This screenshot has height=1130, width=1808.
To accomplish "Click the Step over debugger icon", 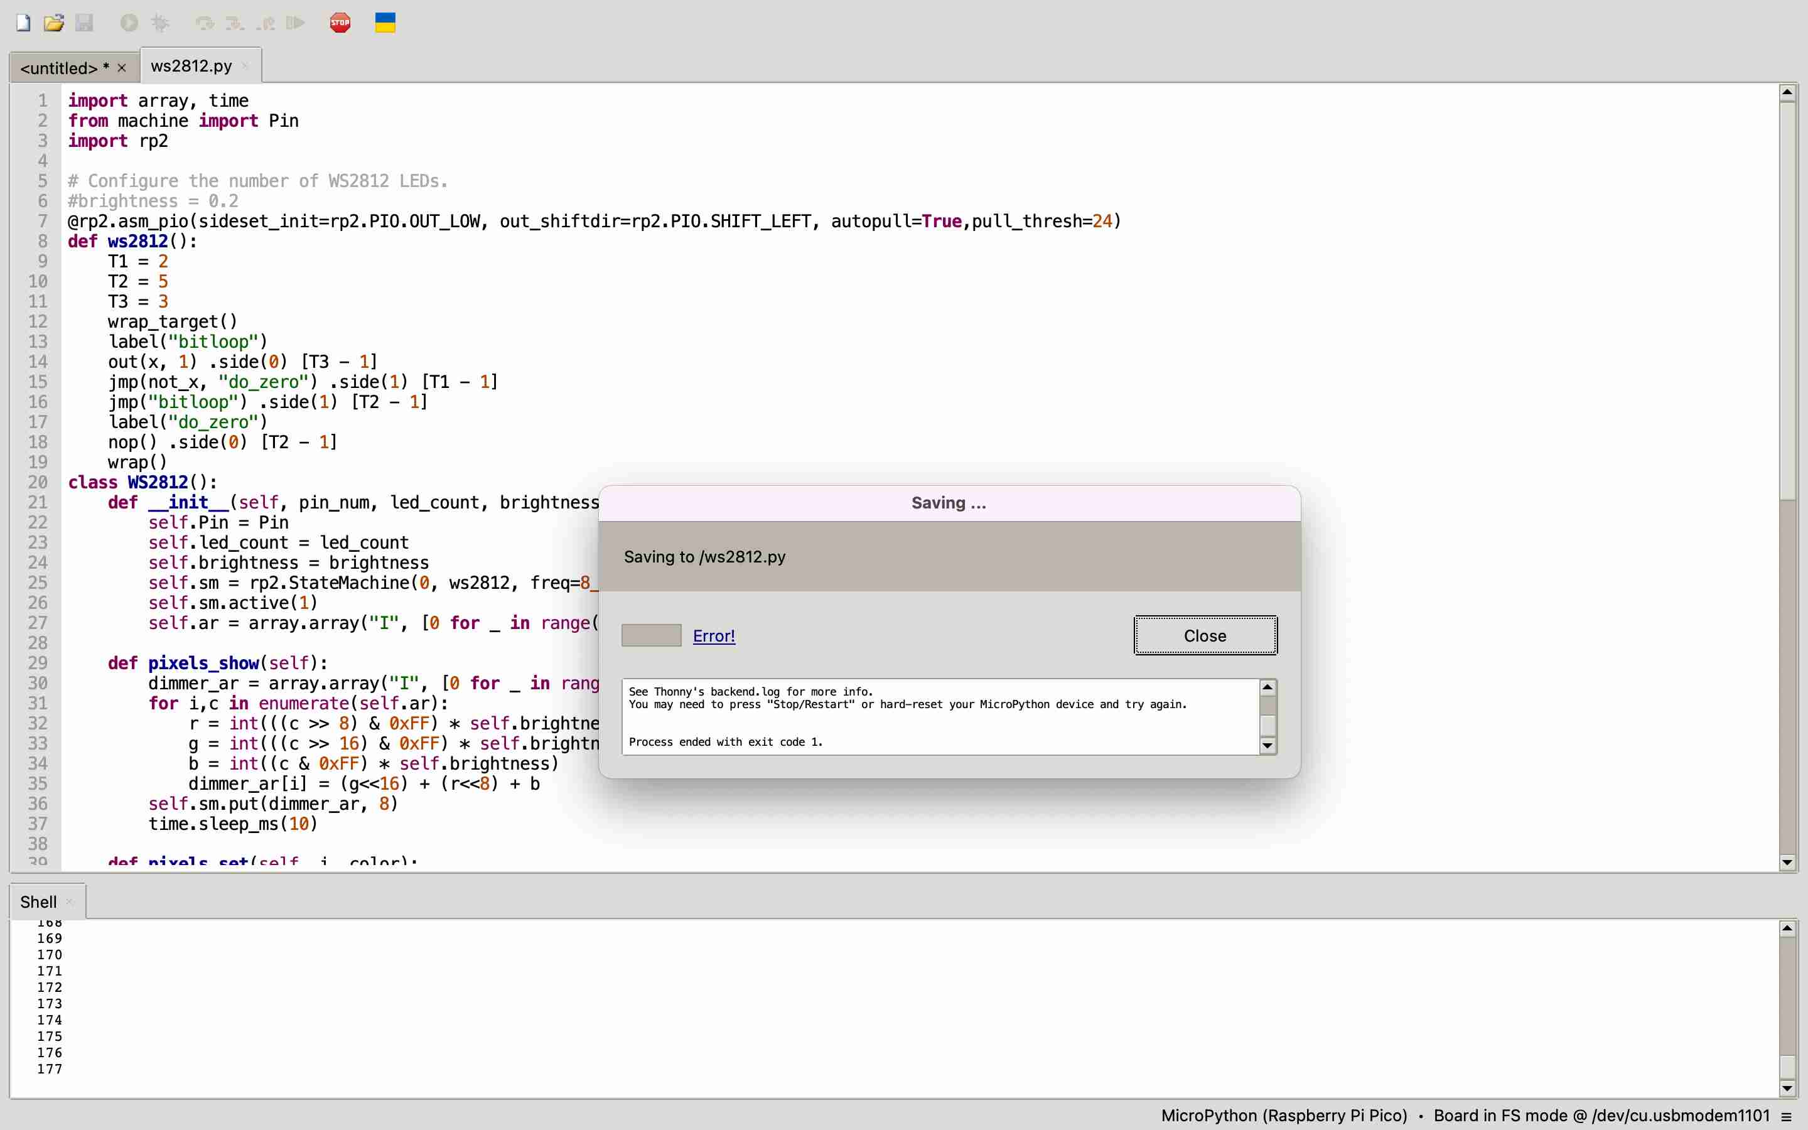I will point(205,23).
